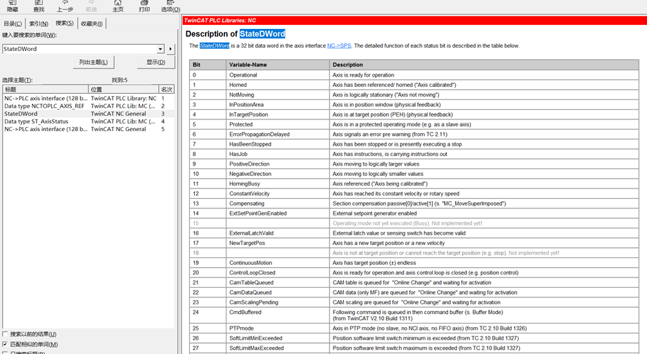
Task: Sort results by 标题 column header
Action: pyautogui.click(x=46, y=90)
